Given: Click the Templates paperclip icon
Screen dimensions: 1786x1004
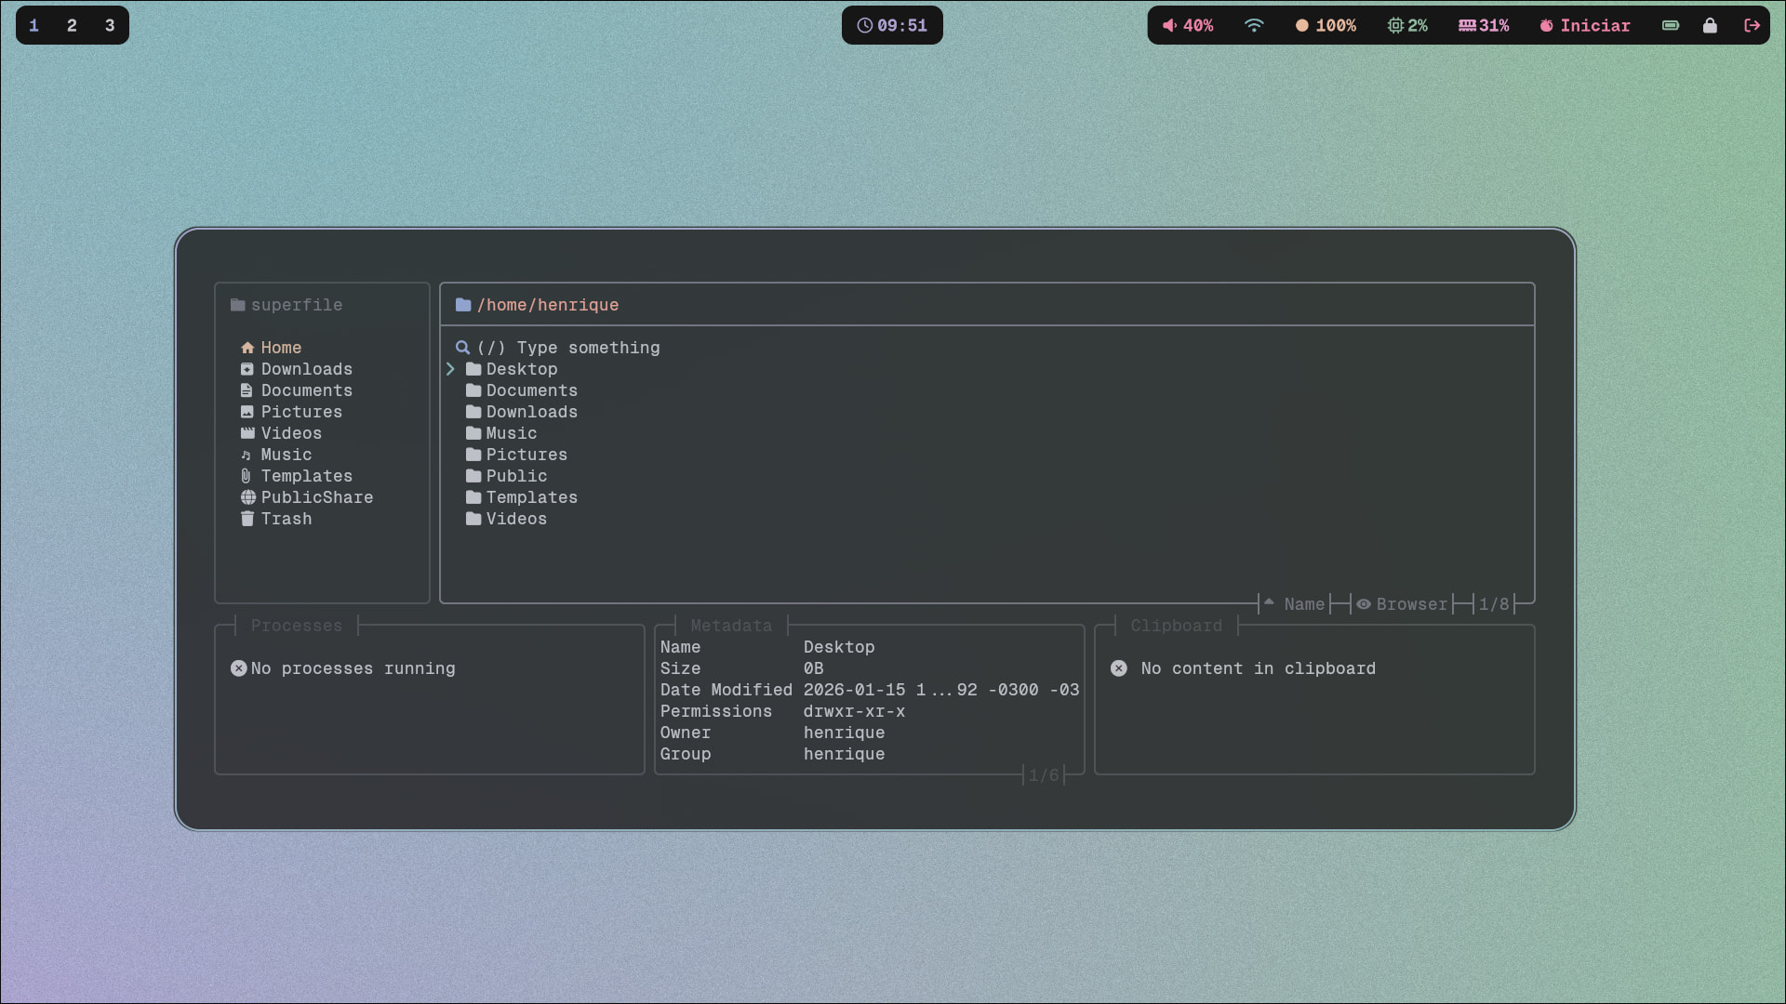Looking at the screenshot, I should (x=247, y=476).
